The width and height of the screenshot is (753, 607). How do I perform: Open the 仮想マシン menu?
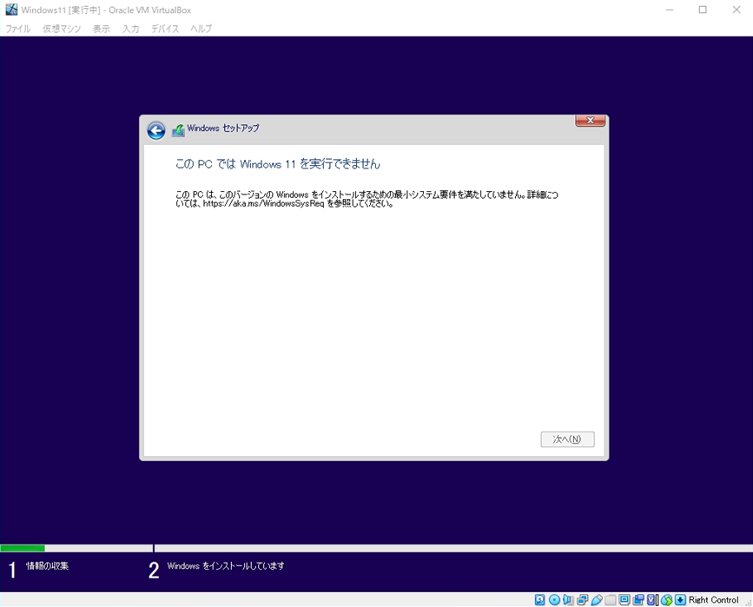click(62, 29)
